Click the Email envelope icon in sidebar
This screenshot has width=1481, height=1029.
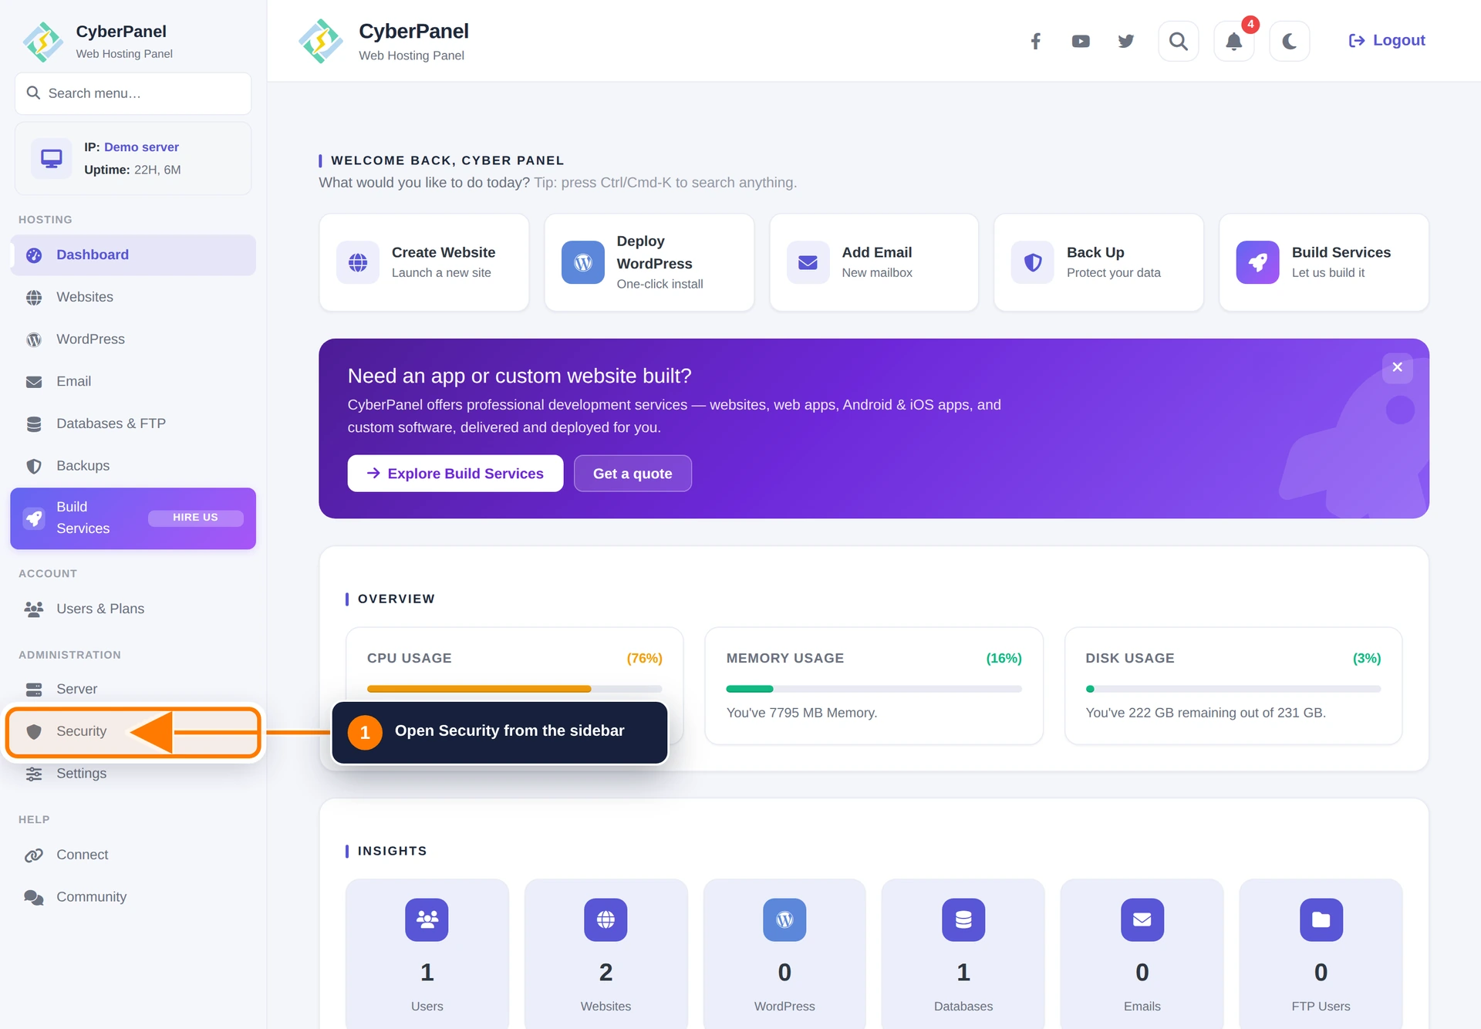click(34, 382)
